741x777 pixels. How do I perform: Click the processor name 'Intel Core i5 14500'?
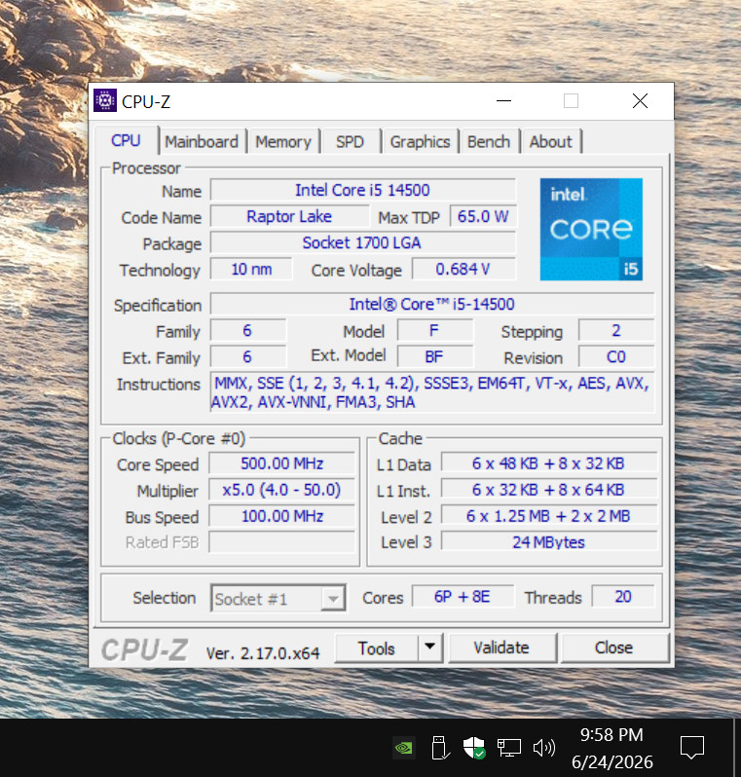363,190
